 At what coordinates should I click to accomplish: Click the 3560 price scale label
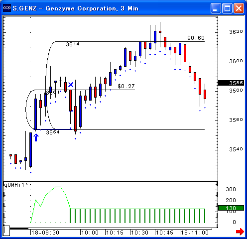pyautogui.click(x=236, y=119)
